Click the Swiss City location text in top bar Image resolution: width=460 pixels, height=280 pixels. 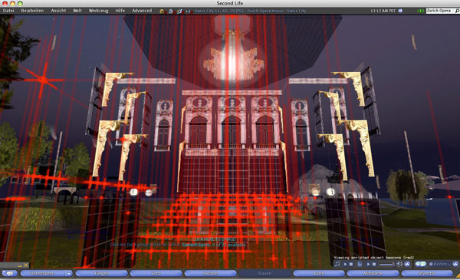[x=250, y=11]
